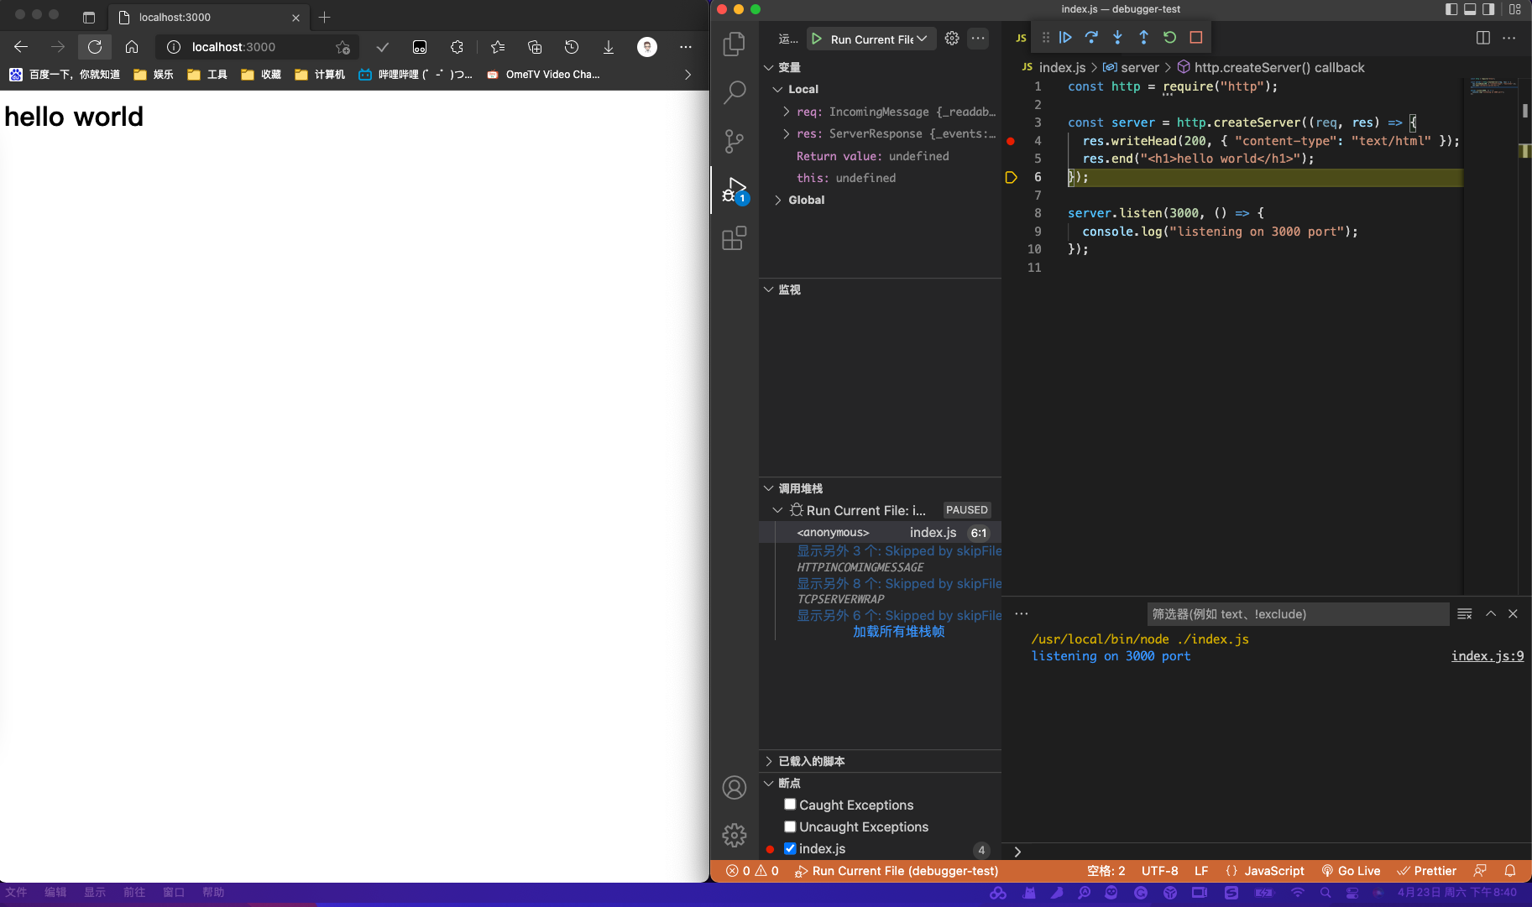The width and height of the screenshot is (1532, 907).
Task: Click the Step Over debug icon
Action: pyautogui.click(x=1091, y=38)
